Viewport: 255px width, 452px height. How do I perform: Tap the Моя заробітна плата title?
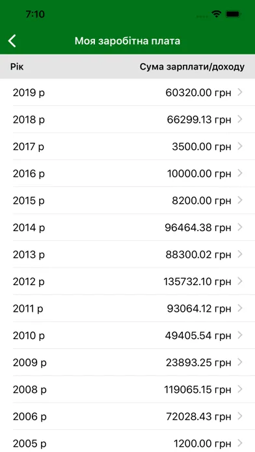[x=127, y=41]
